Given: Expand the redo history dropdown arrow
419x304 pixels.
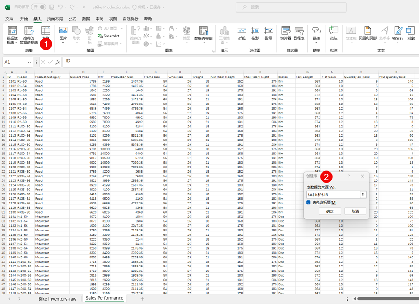Looking at the screenshot, I should (77, 7).
